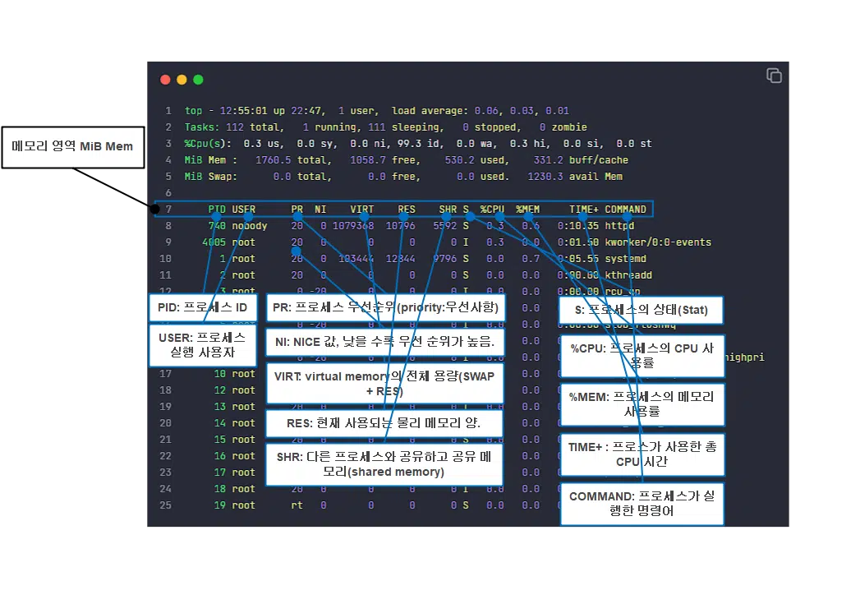
Task: Click the "SHR" column header
Action: click(448, 210)
